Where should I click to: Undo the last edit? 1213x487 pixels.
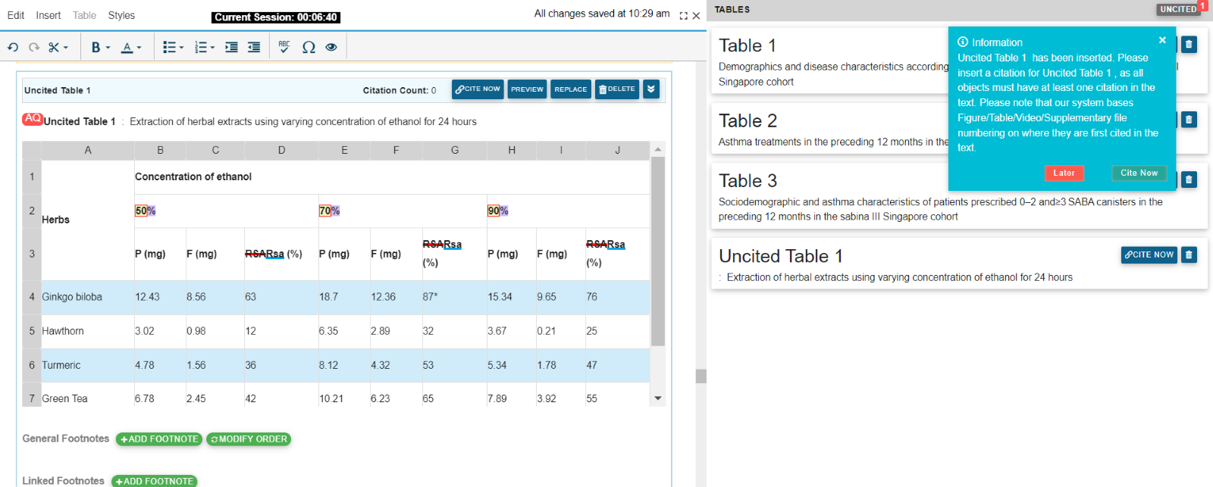click(13, 47)
